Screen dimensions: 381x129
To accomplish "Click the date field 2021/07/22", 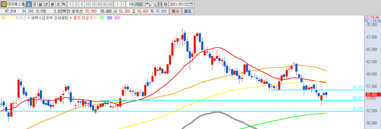I will click(179, 4).
